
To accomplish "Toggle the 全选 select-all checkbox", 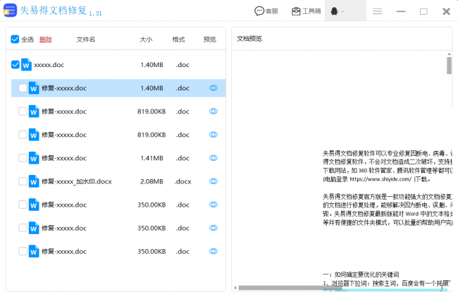I will pos(15,40).
